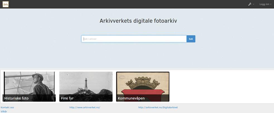The image size is (274, 113).
Task: Click the 'Historiske foto' caption text
Action: point(16,98)
